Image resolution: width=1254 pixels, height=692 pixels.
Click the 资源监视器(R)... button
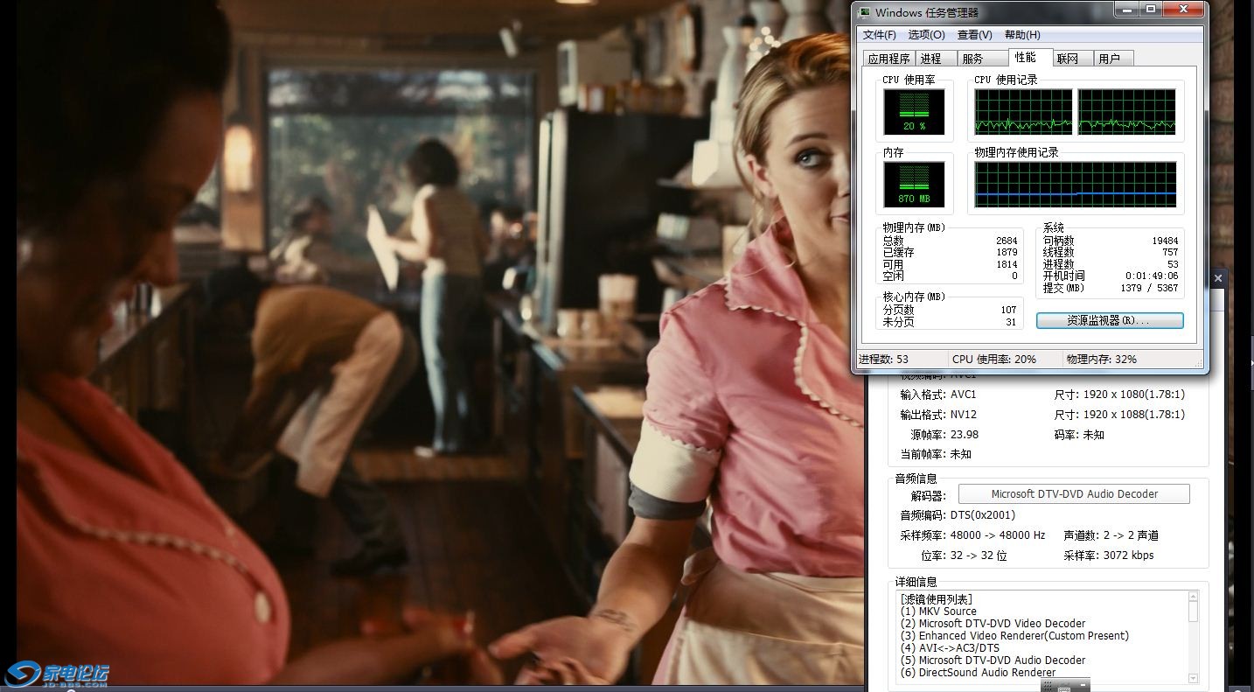coord(1110,320)
